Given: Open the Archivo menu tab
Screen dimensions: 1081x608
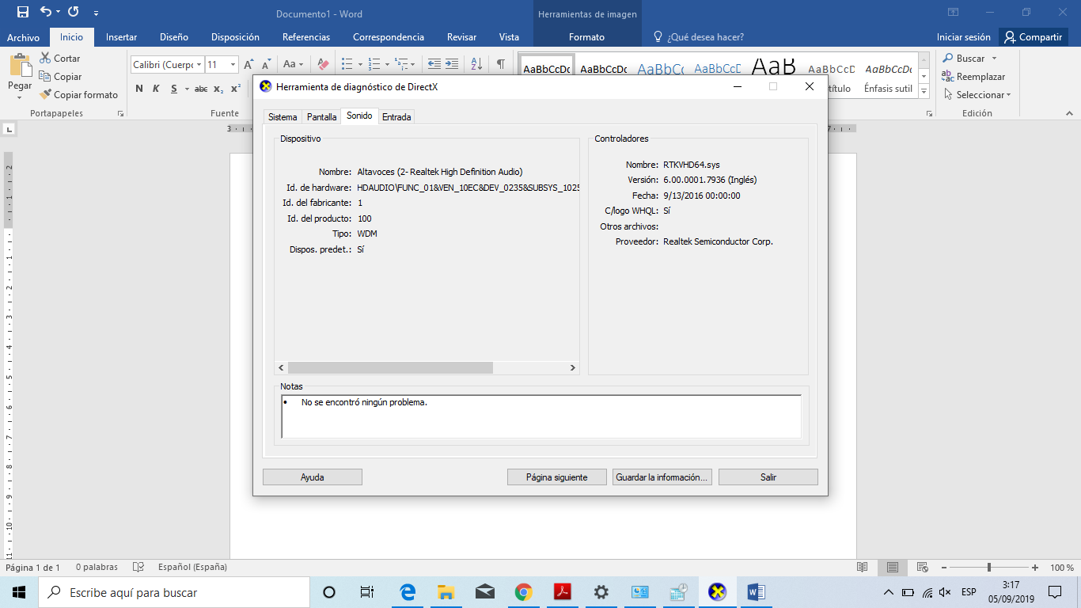Looking at the screenshot, I should click(x=24, y=37).
